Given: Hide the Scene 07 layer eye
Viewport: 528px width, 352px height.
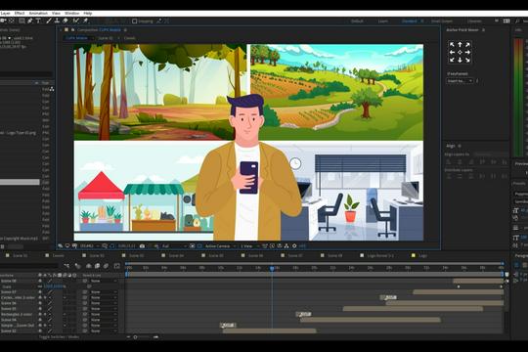Looking at the screenshot, I should click(40, 292).
